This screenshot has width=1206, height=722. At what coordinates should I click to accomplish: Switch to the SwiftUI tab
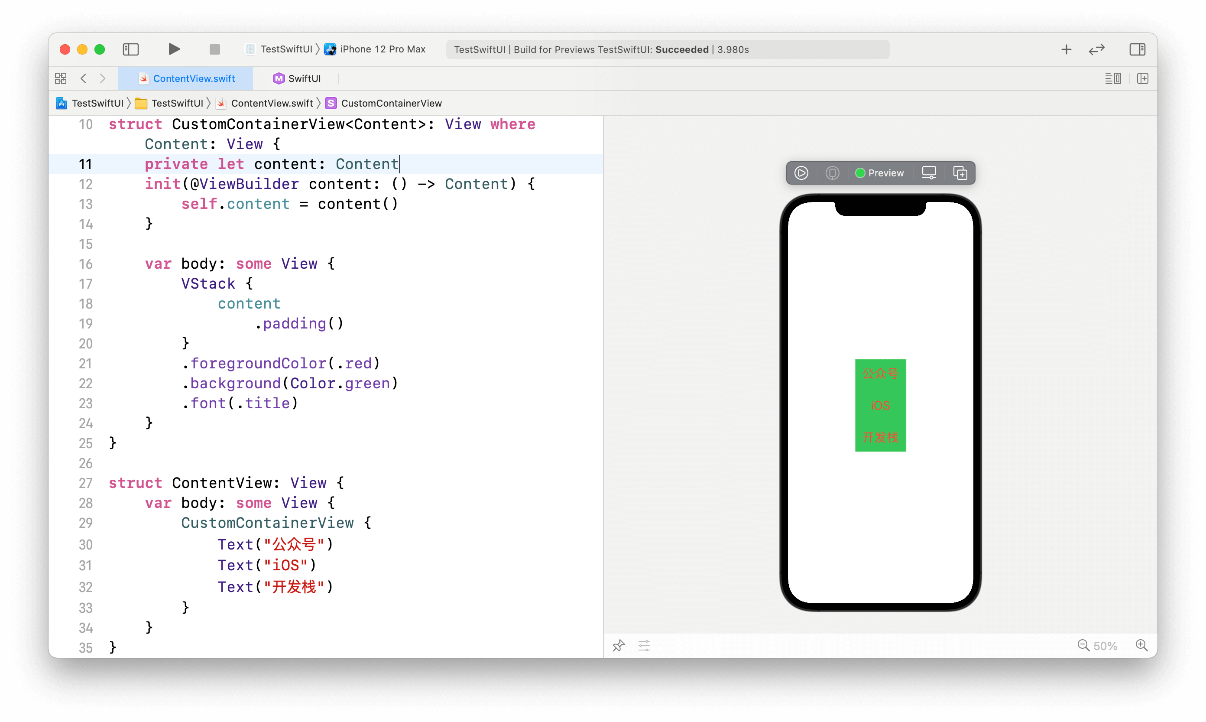[x=297, y=78]
